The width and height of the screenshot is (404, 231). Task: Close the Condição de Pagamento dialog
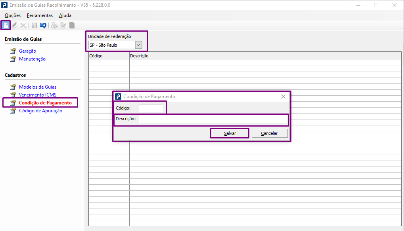[283, 97]
